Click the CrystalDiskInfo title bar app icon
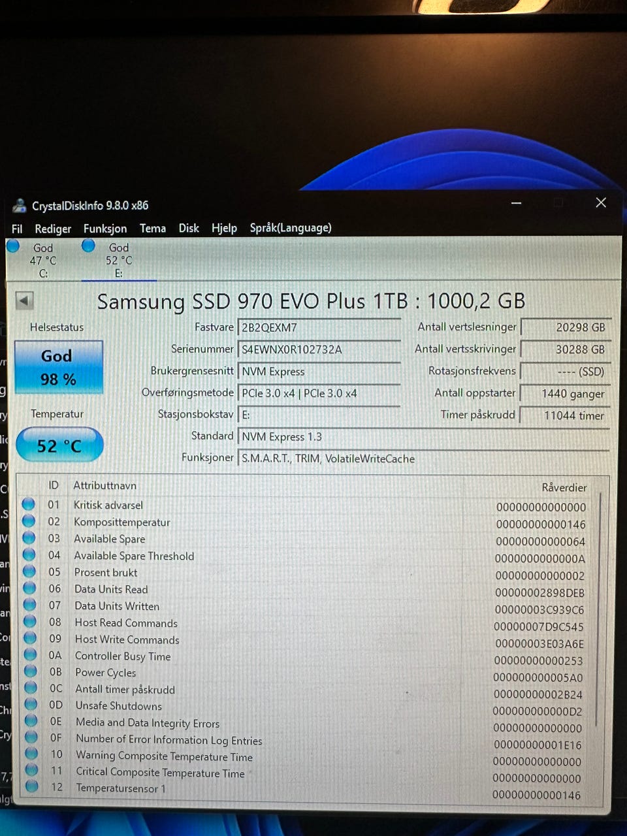 pyautogui.click(x=20, y=206)
